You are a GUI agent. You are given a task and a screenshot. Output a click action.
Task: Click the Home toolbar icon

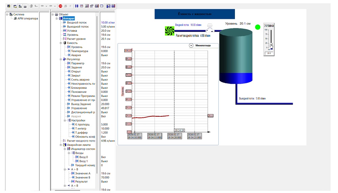pyautogui.click(x=31, y=6)
